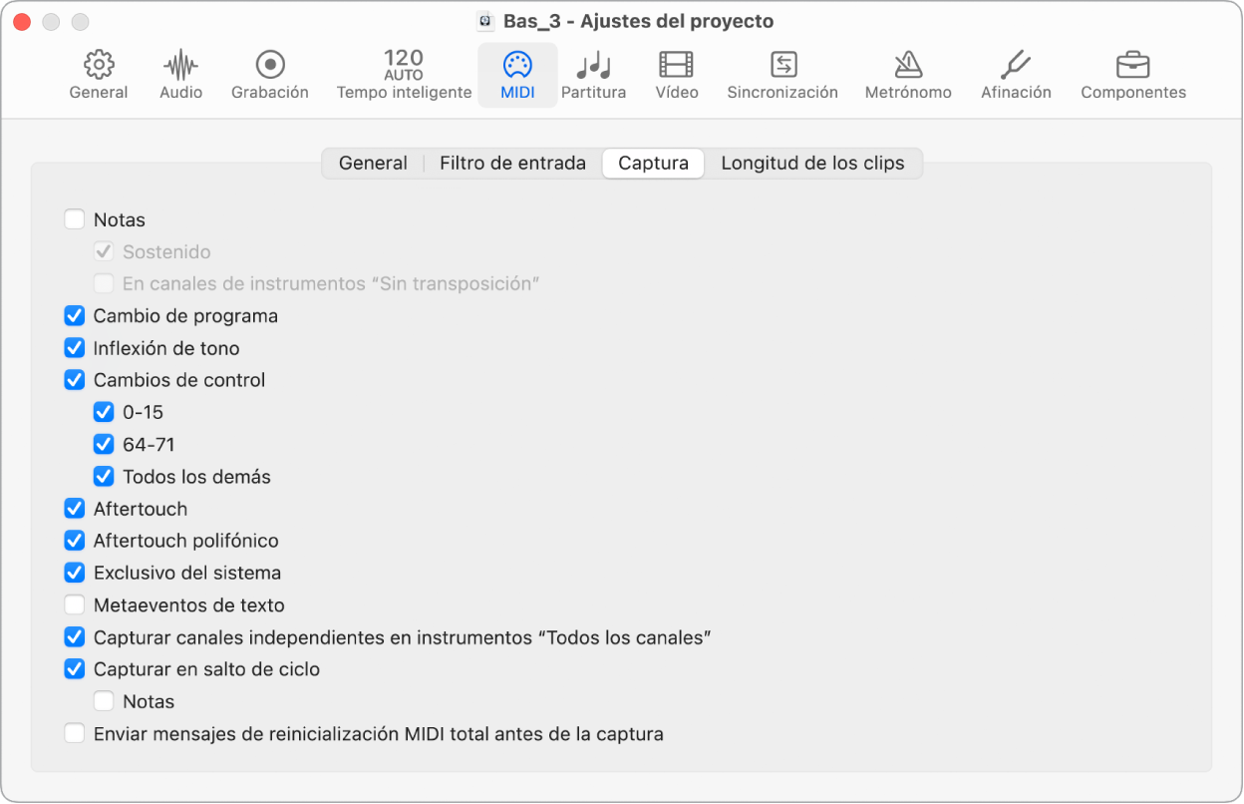
Task: Switch to the Filtro de entrada tab
Action: [512, 164]
